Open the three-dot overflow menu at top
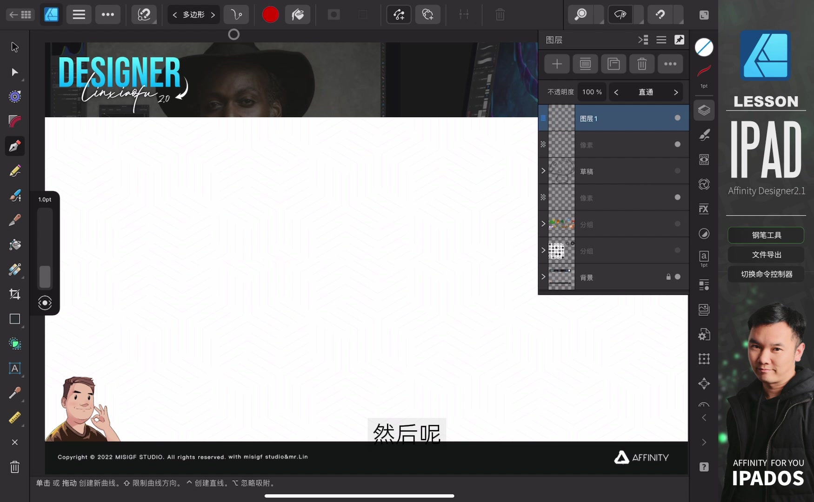 107,14
